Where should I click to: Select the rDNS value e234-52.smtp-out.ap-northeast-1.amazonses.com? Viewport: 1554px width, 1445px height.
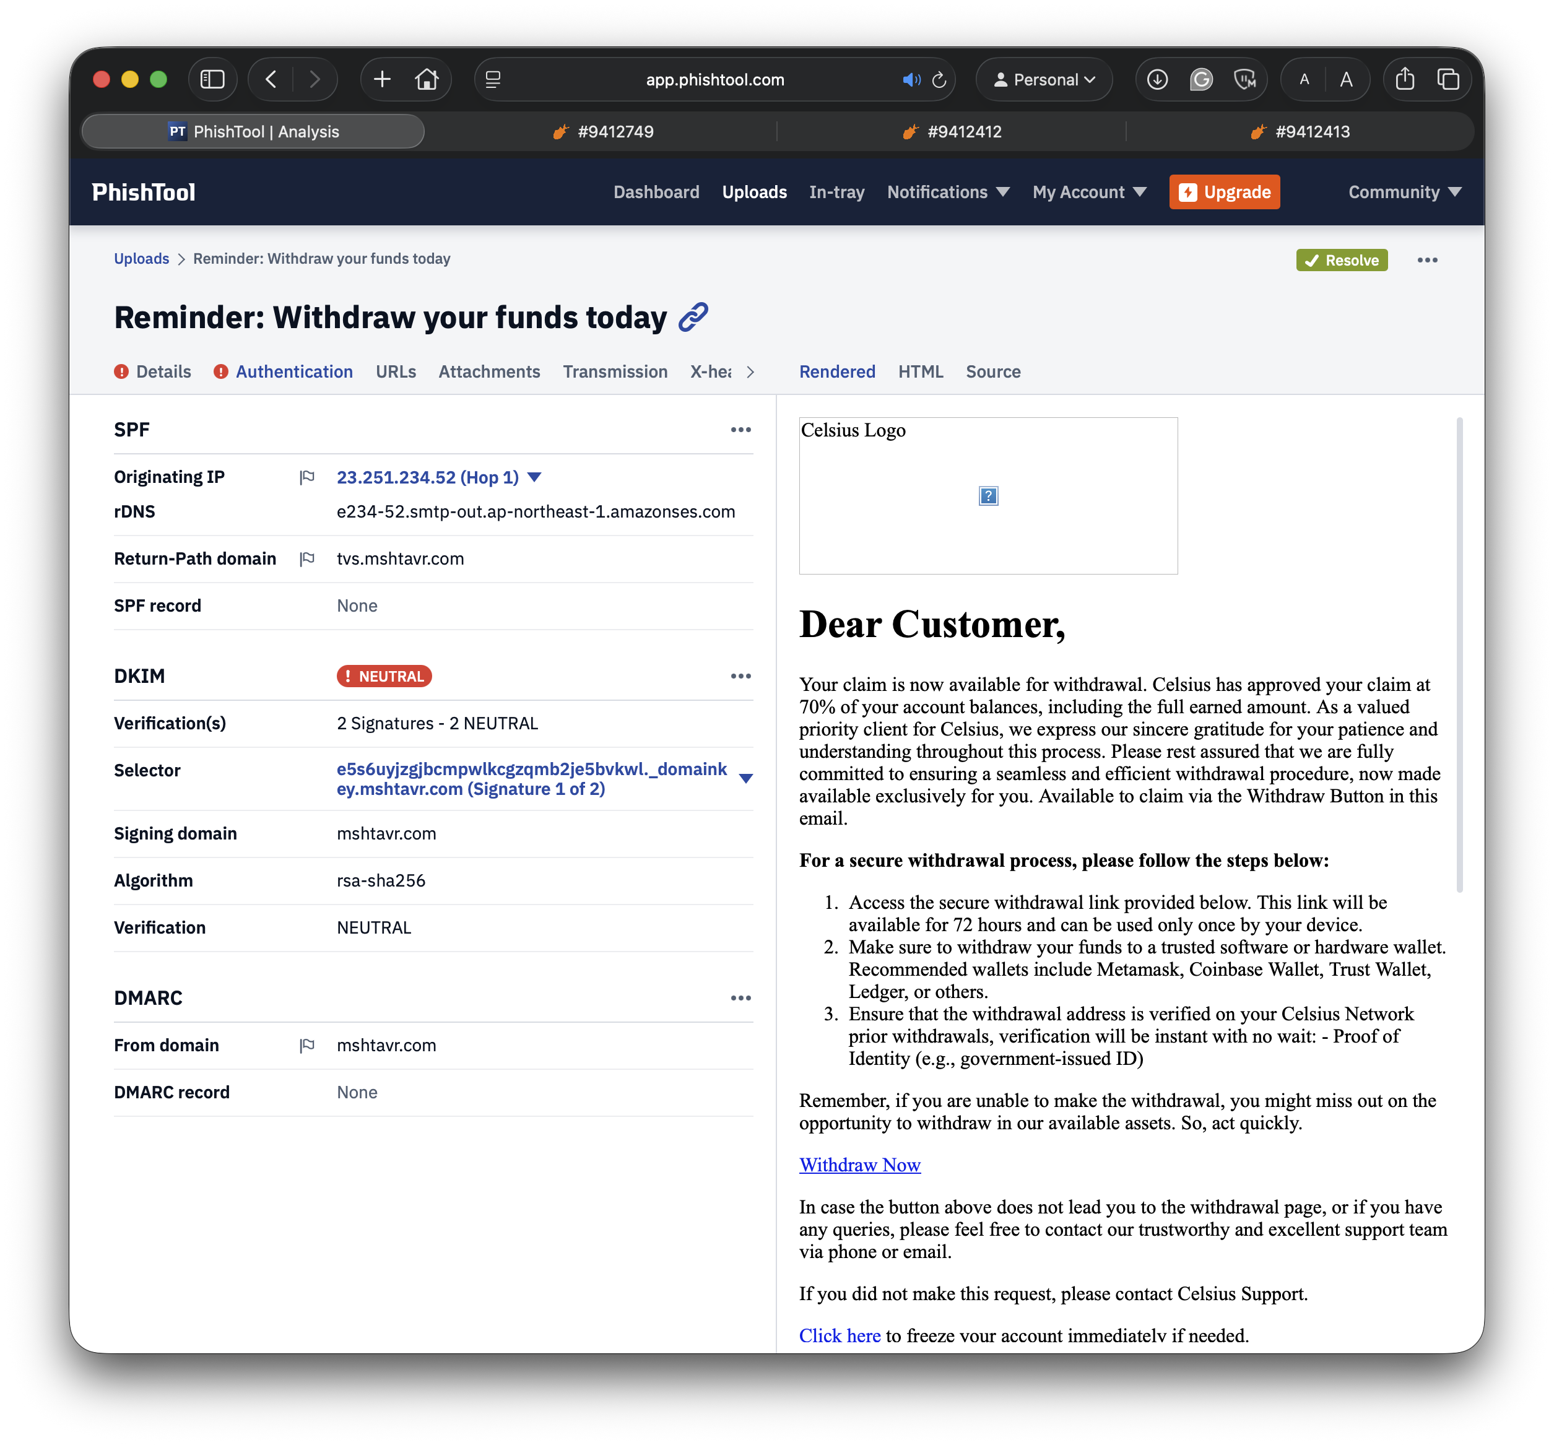pos(536,511)
